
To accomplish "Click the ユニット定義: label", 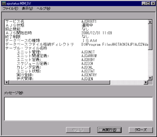I will point(29,60).
